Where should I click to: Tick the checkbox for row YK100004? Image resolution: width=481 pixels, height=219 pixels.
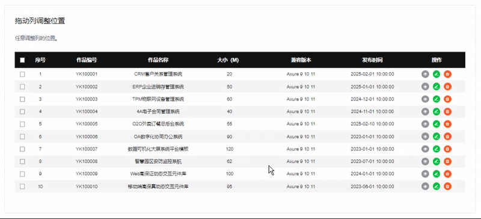(22, 112)
